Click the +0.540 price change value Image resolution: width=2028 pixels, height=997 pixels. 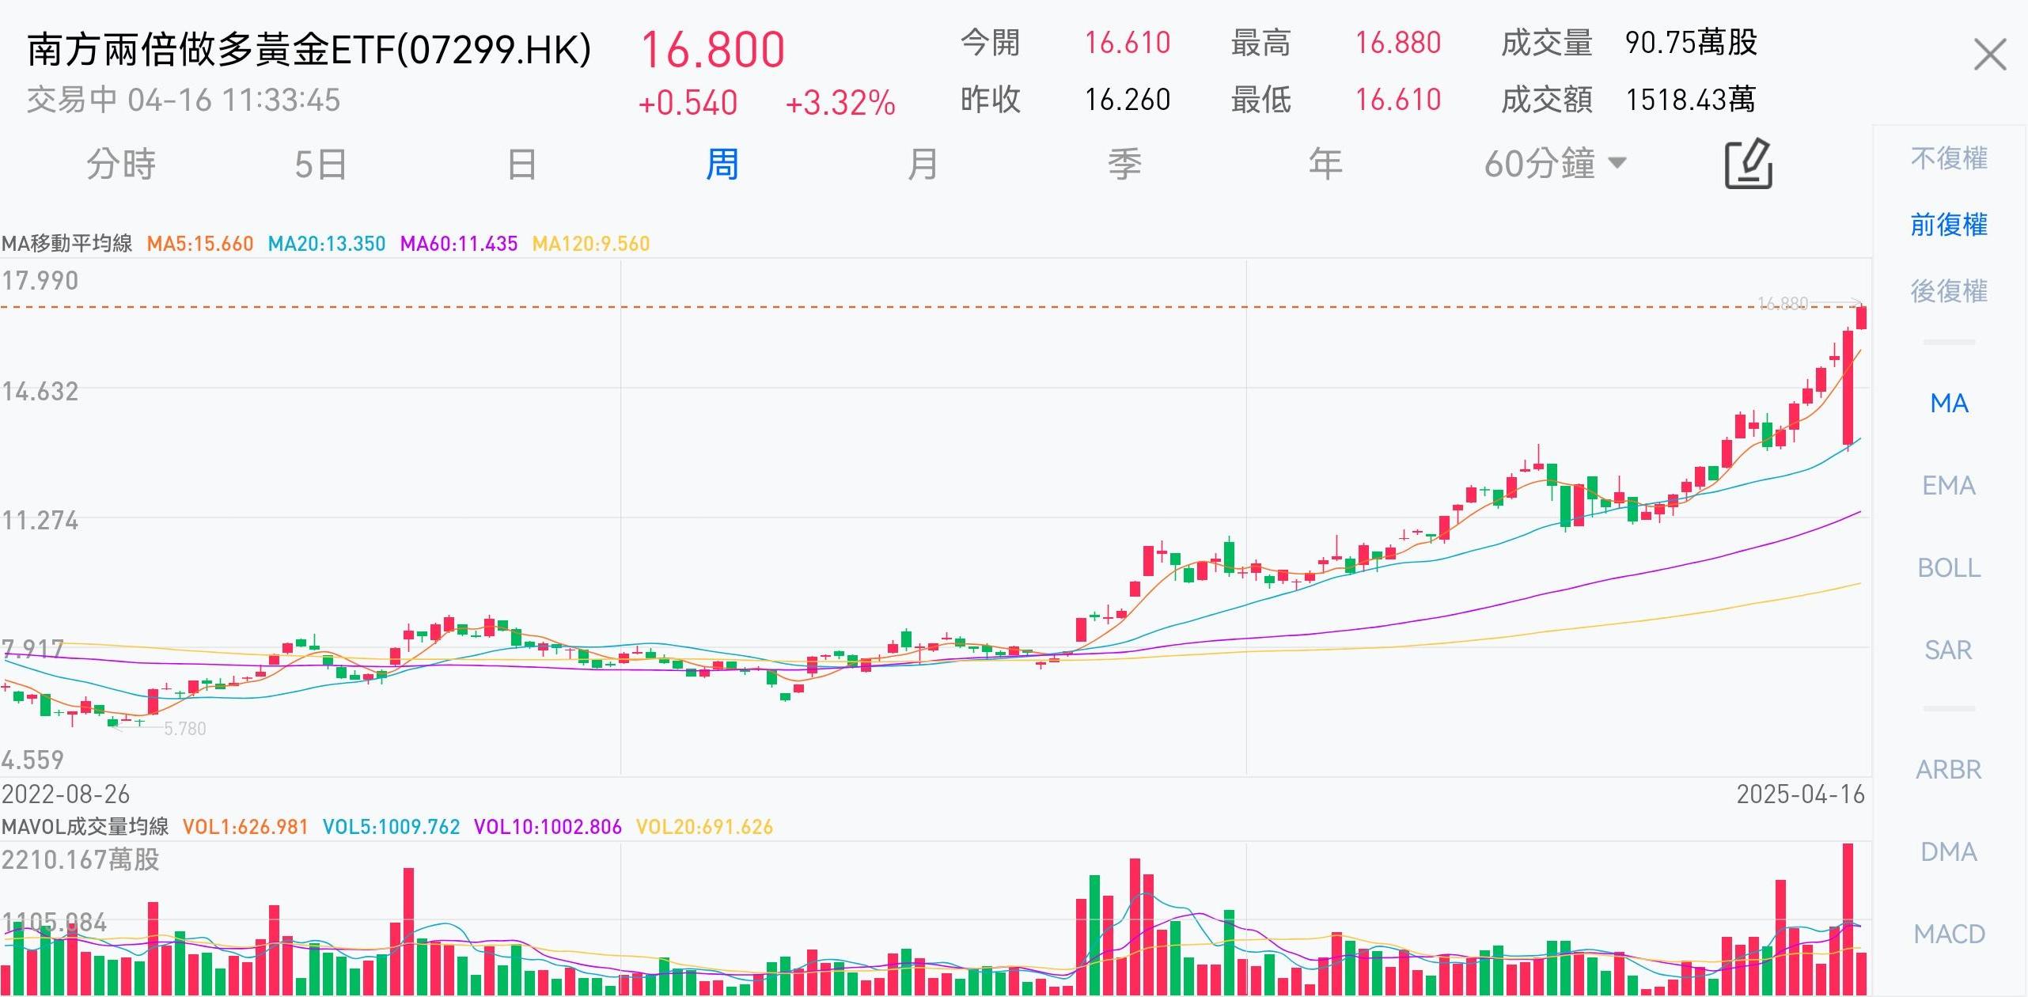(688, 103)
